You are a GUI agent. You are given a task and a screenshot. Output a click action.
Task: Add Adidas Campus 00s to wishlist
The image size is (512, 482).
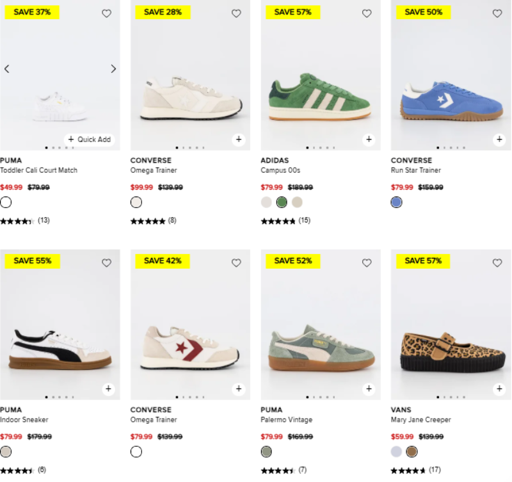pyautogui.click(x=367, y=13)
